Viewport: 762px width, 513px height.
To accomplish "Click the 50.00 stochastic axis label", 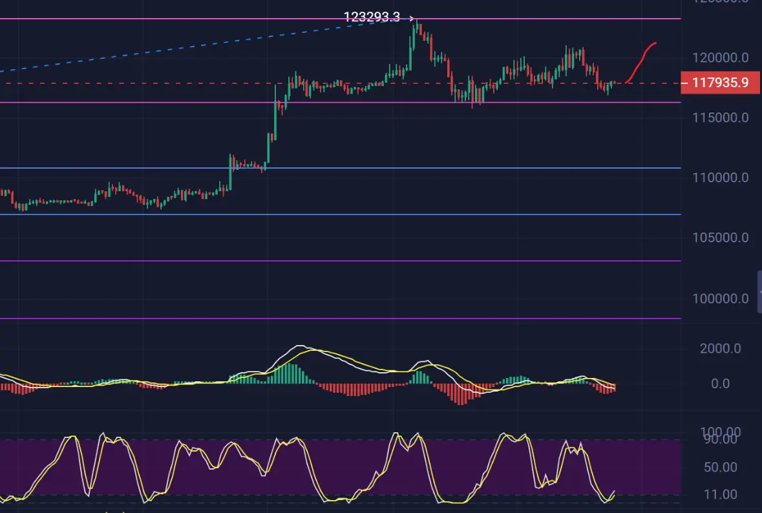I will (721, 467).
